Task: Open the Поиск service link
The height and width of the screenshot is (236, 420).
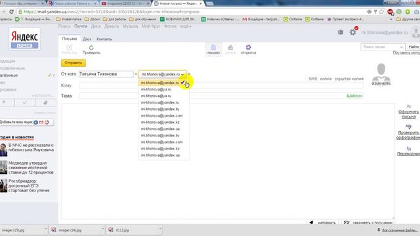Action: pos(64,26)
